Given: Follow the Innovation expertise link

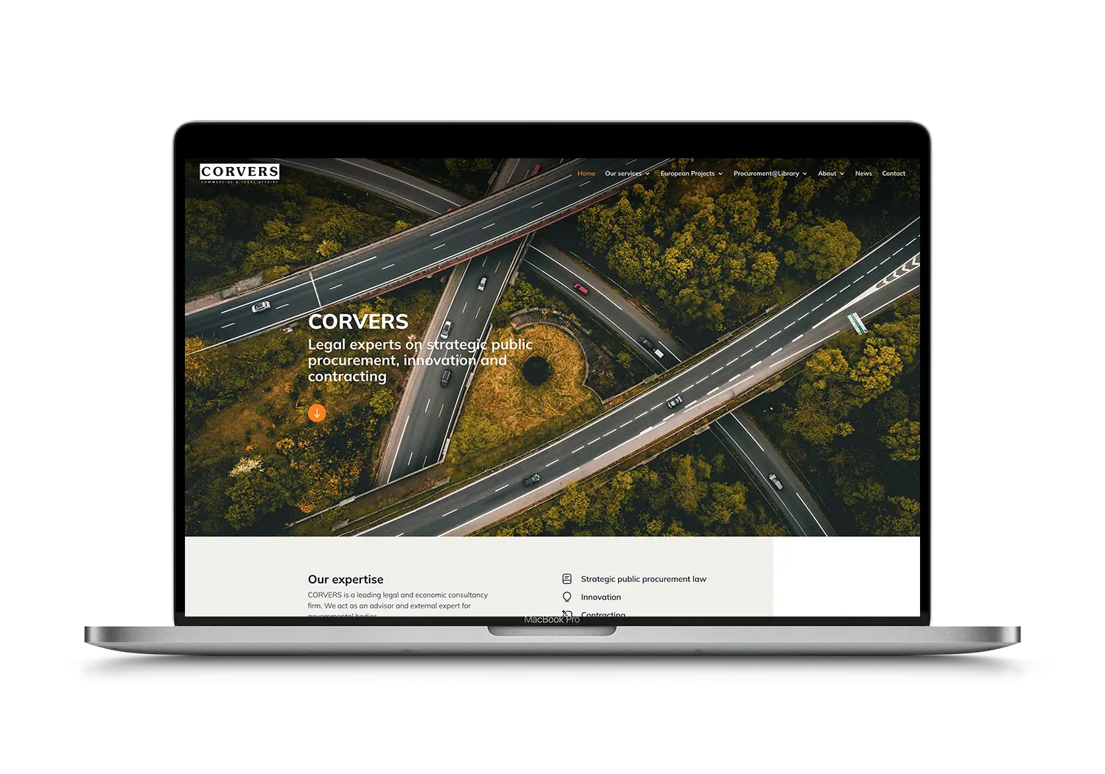Looking at the screenshot, I should click(600, 597).
